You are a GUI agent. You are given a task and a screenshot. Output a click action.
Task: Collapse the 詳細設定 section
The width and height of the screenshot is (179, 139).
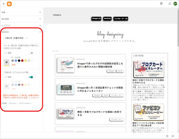pos(21,32)
